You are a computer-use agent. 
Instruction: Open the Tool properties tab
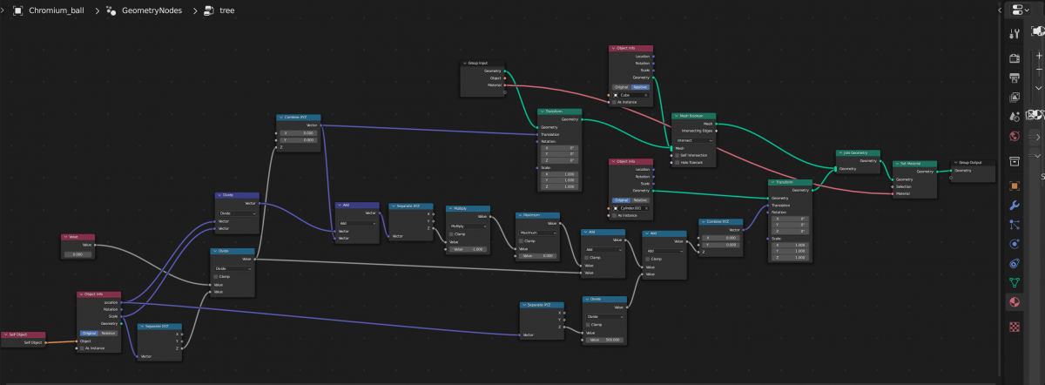(x=1014, y=34)
